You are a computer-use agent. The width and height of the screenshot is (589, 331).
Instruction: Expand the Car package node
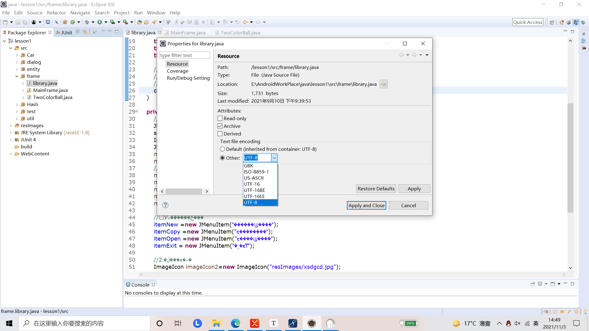pyautogui.click(x=17, y=55)
